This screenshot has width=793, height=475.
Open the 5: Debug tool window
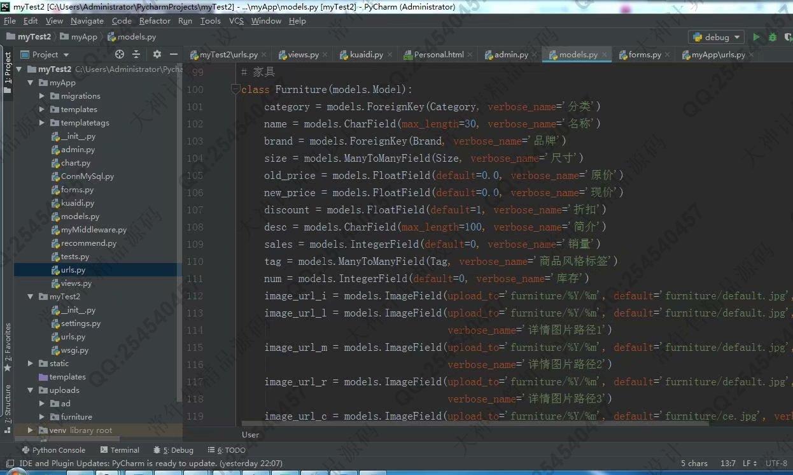click(173, 450)
